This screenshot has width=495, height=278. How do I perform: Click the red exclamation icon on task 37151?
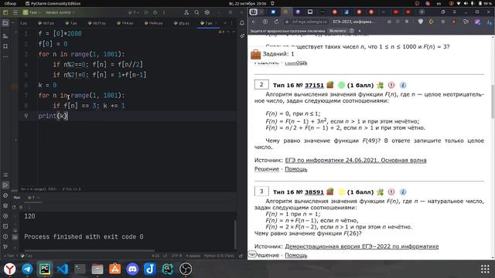391,85
